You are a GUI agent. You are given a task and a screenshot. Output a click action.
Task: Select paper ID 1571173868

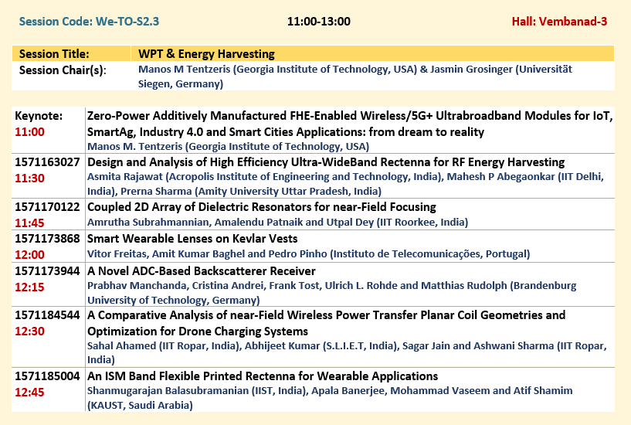[47, 239]
